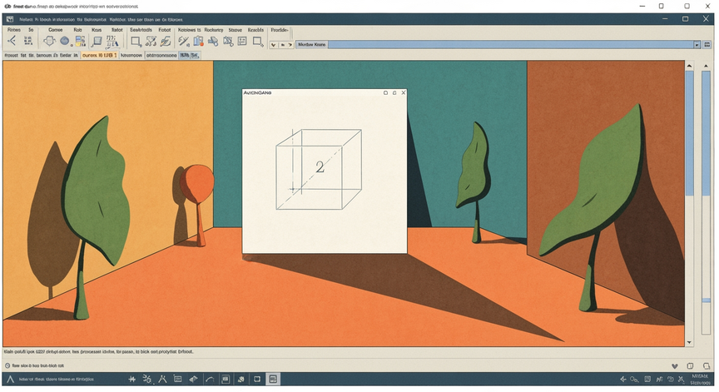Click the colored tiles icon beside the sphere
Screen dimensions: 719x392
pos(80,42)
